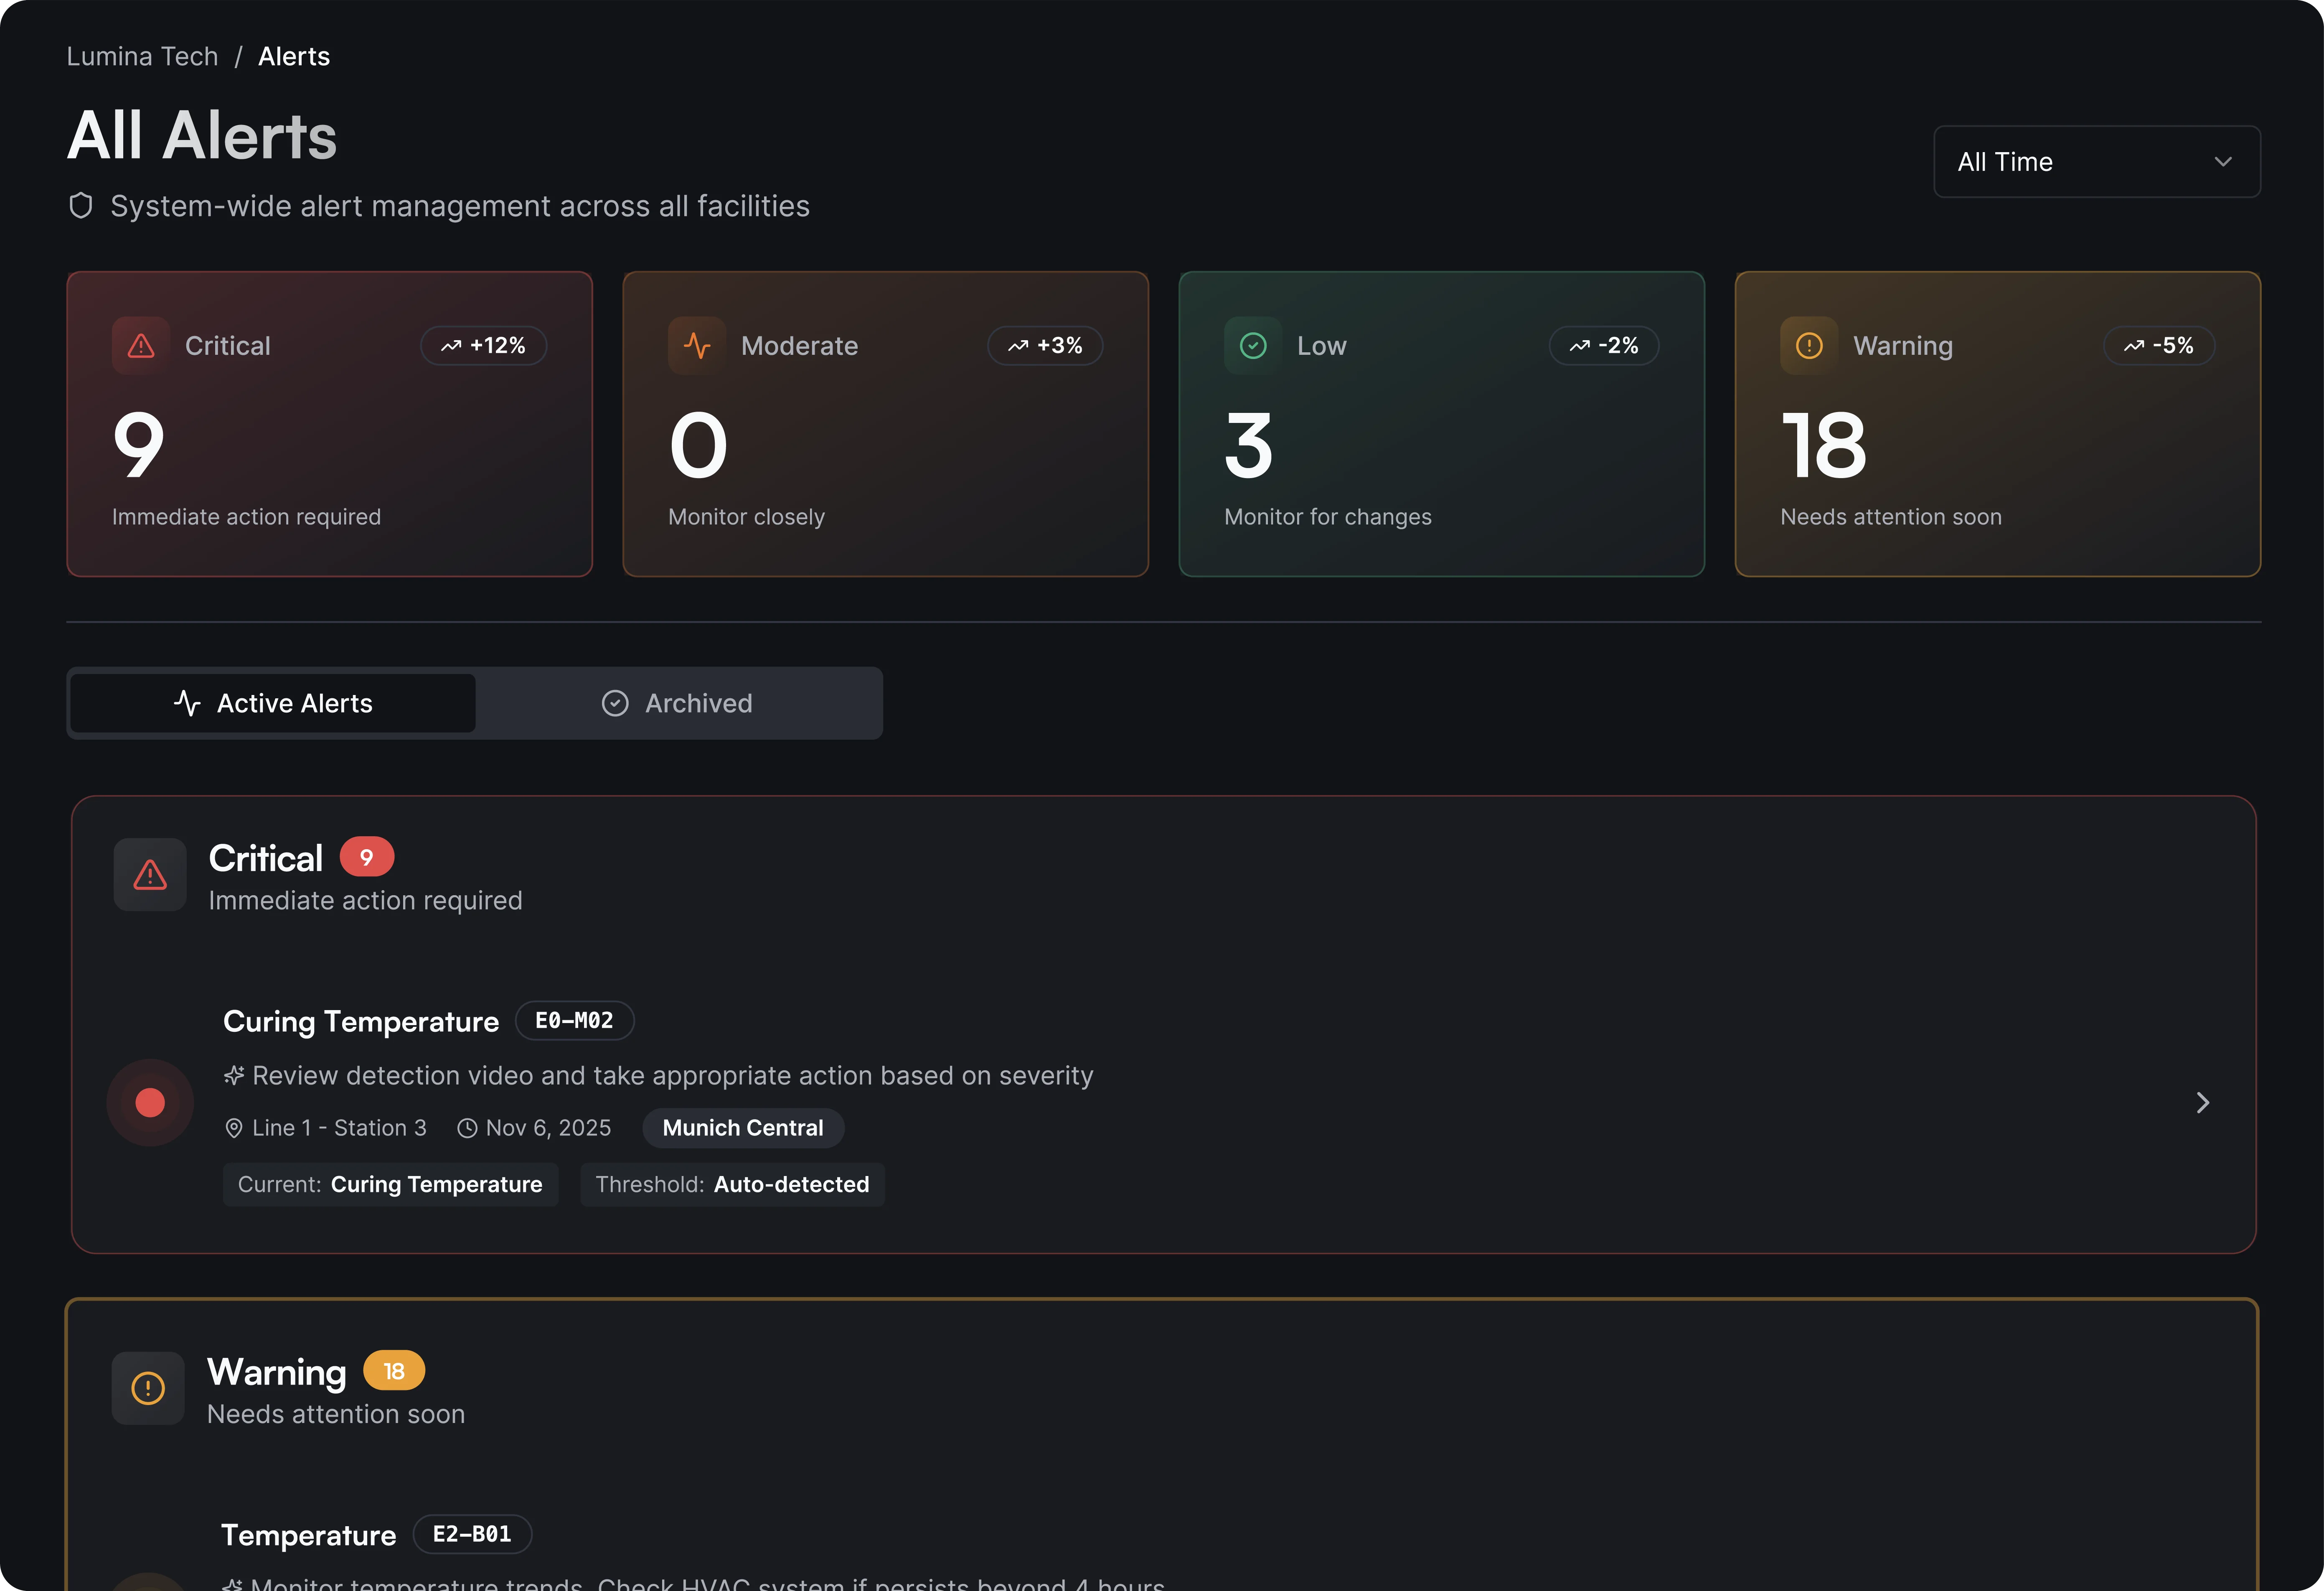Toggle the Warning badge showing 18

pyautogui.click(x=393, y=1371)
